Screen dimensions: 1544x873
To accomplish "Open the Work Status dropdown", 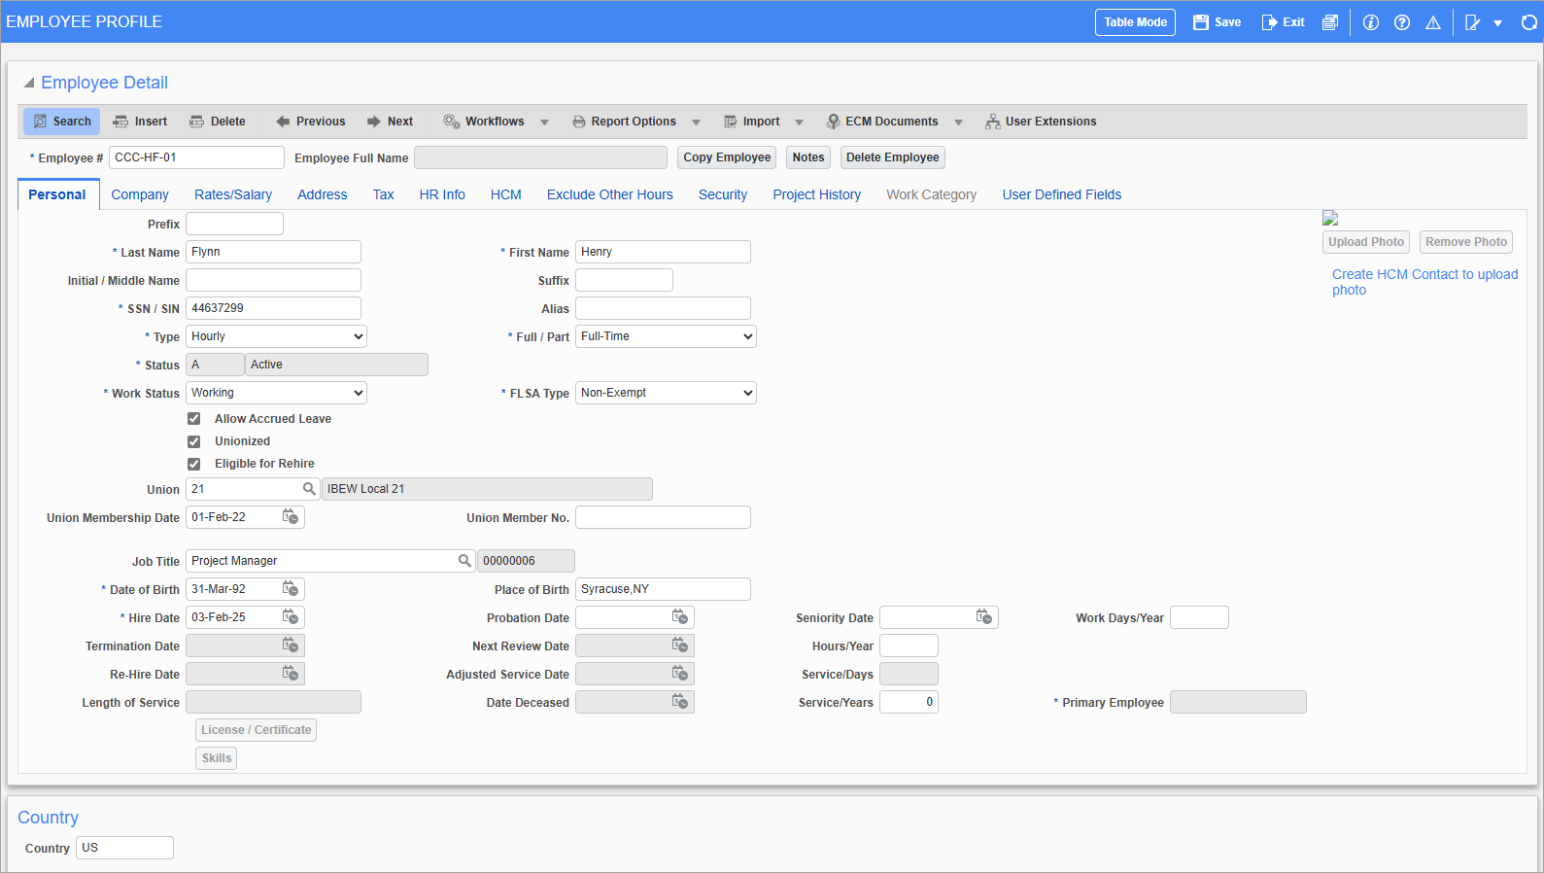I will click(276, 393).
